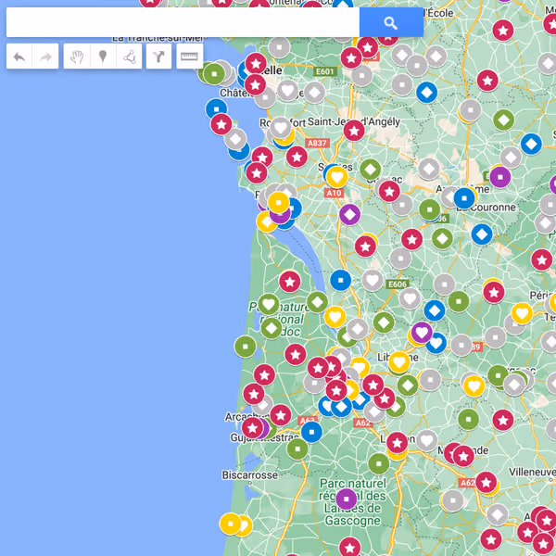The height and width of the screenshot is (556, 556).
Task: Select the add marker pin tool
Action: click(103, 57)
